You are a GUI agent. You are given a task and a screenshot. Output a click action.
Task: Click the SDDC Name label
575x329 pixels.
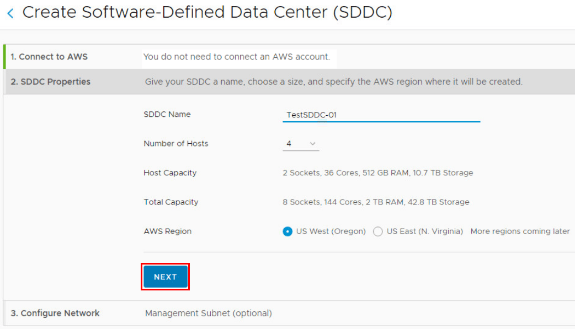tap(167, 115)
